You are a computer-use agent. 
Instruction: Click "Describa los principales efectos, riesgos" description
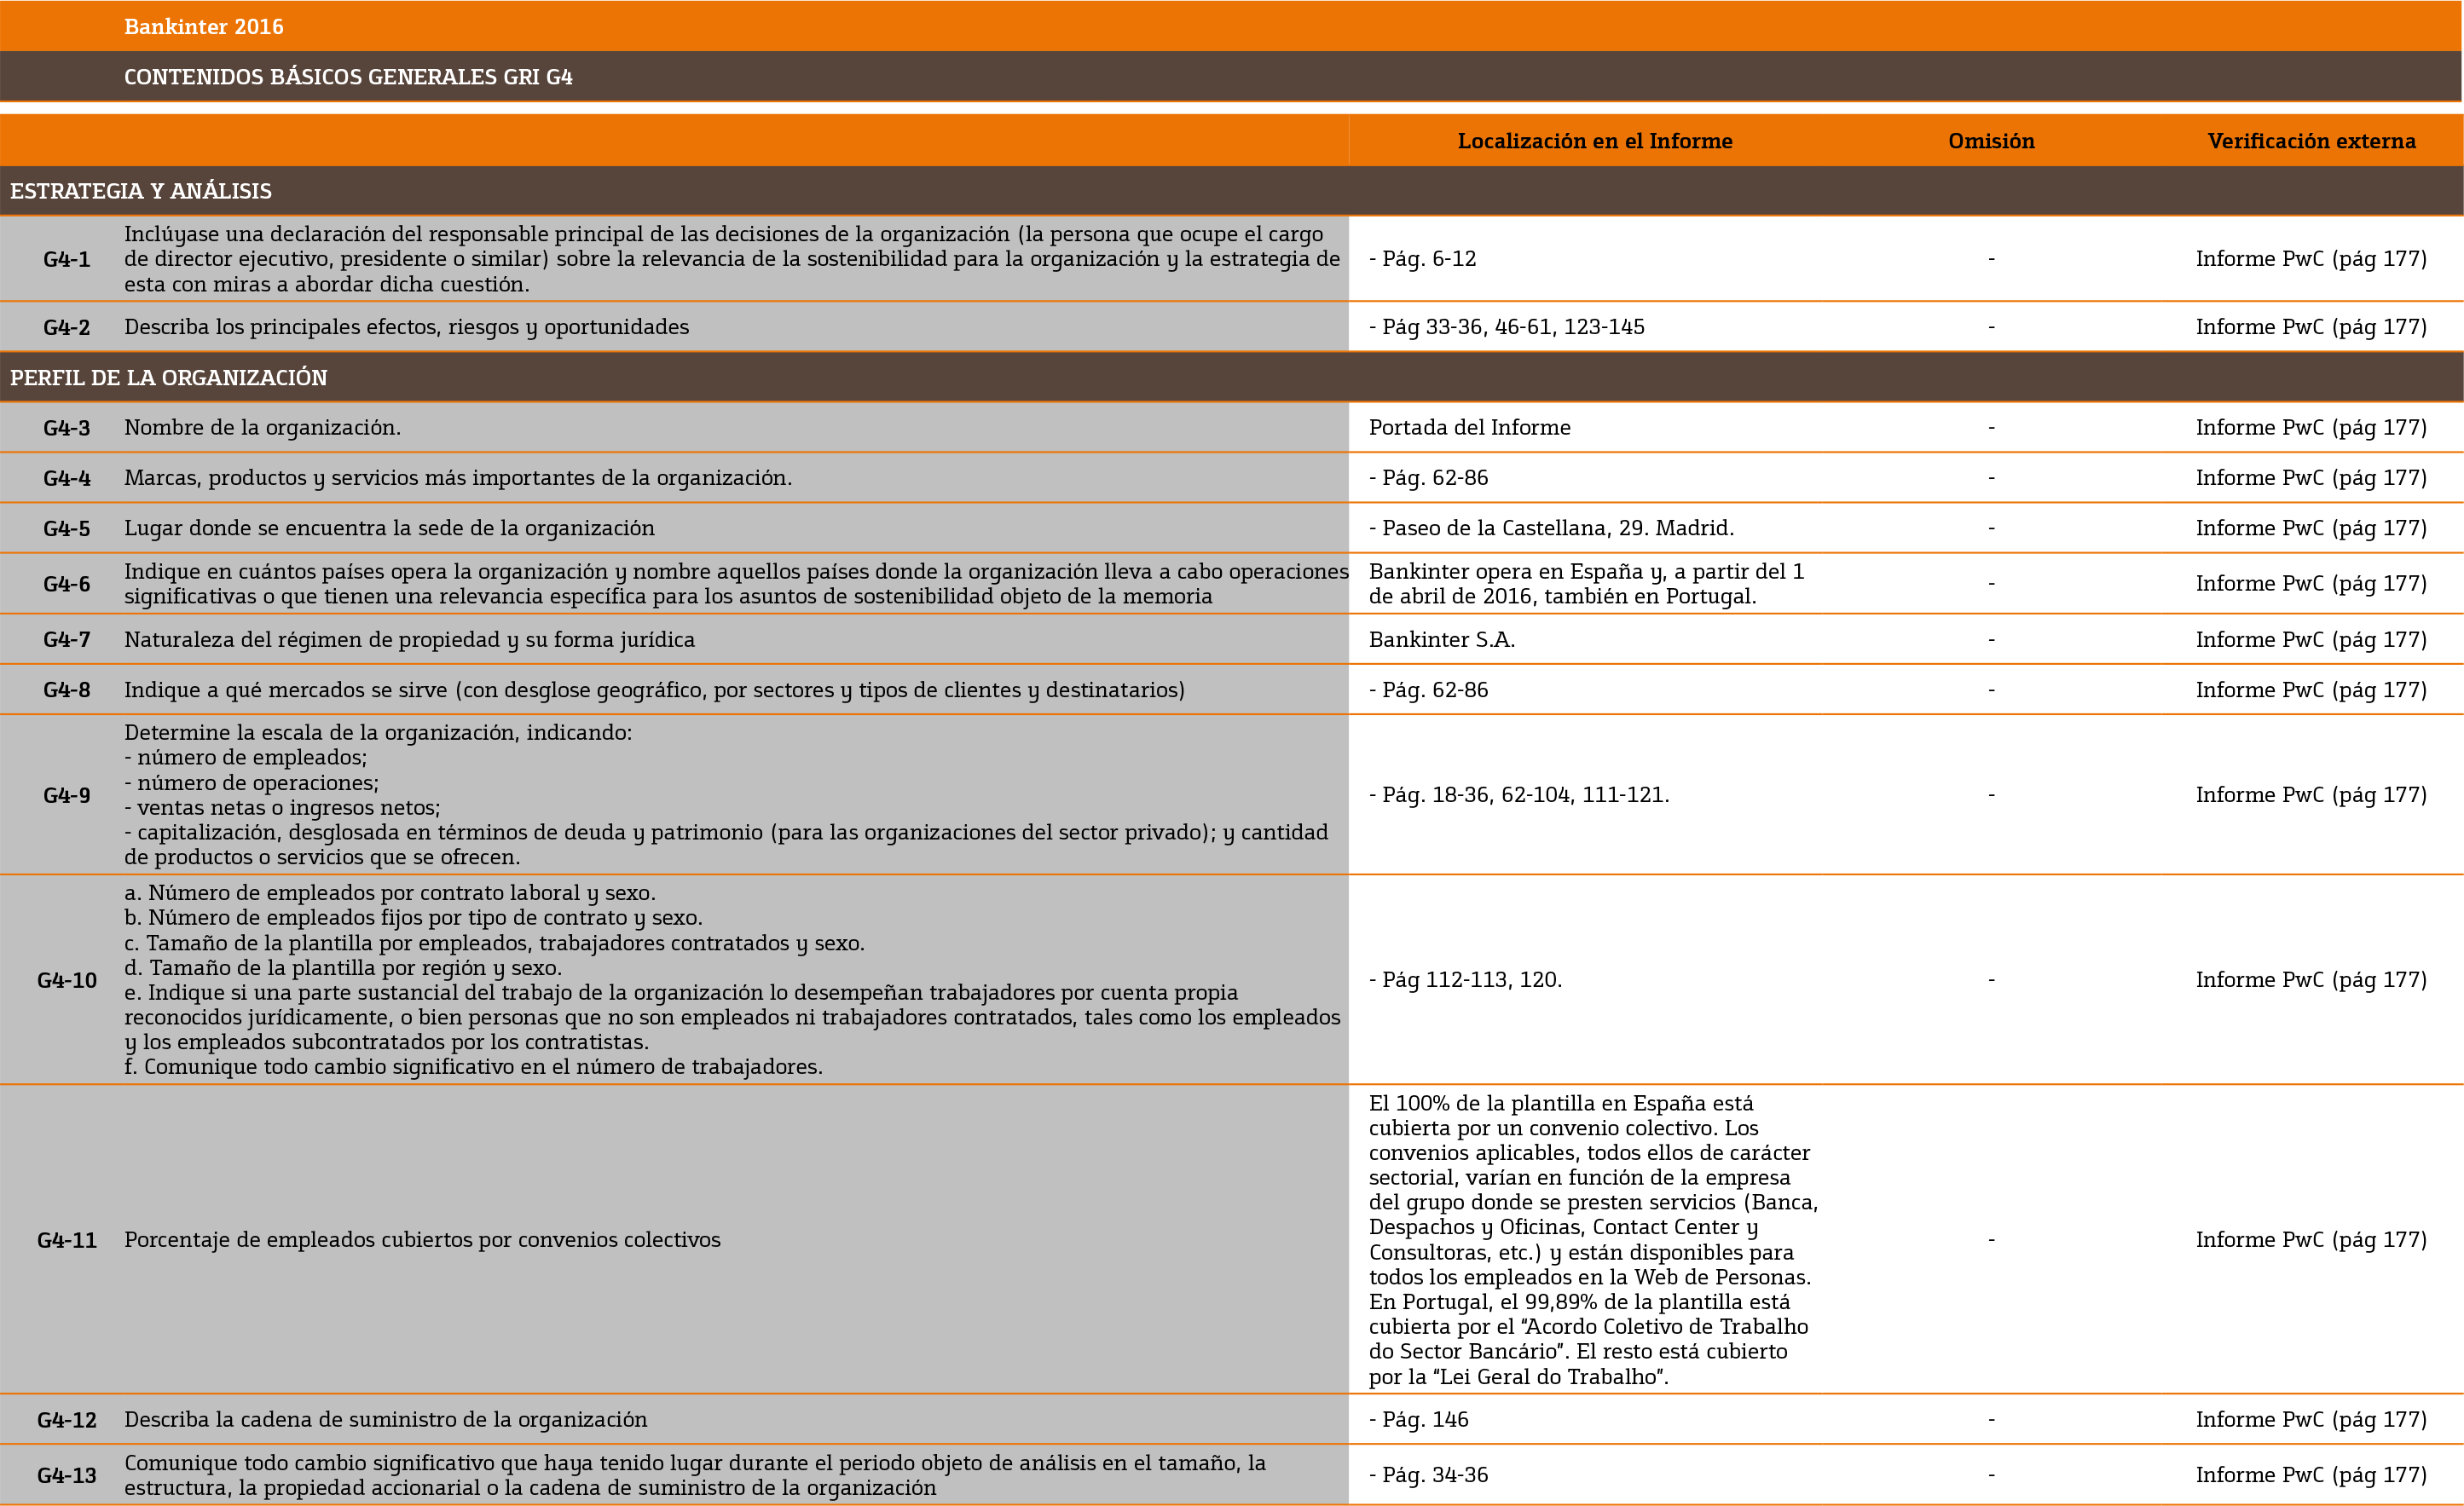pos(406,326)
